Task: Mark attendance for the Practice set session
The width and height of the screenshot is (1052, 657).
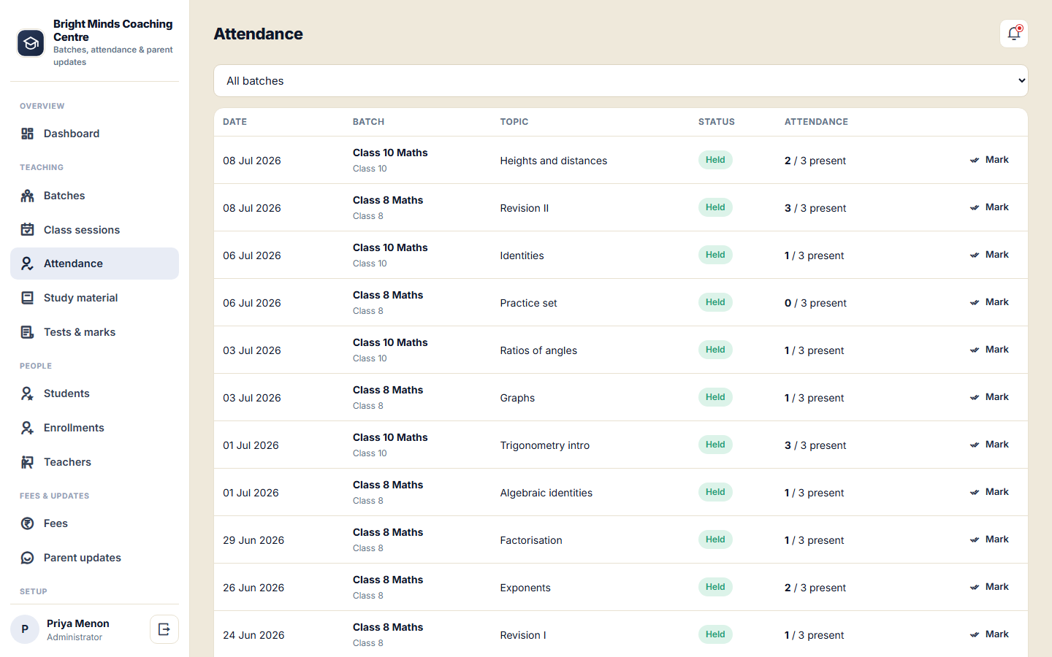Action: (x=989, y=302)
